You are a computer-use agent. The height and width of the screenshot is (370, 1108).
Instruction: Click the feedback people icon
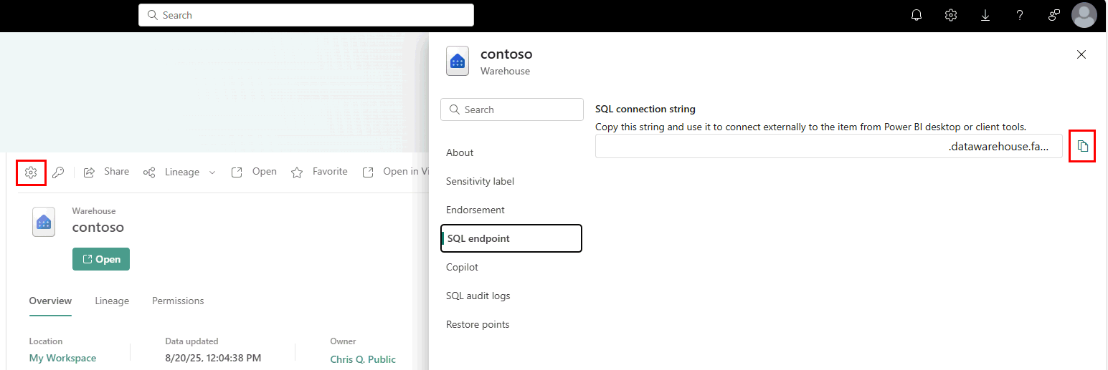click(x=1053, y=15)
